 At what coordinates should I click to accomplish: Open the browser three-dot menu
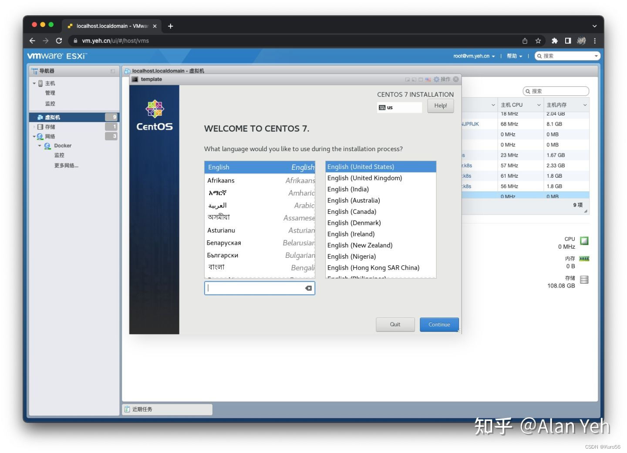(x=595, y=41)
